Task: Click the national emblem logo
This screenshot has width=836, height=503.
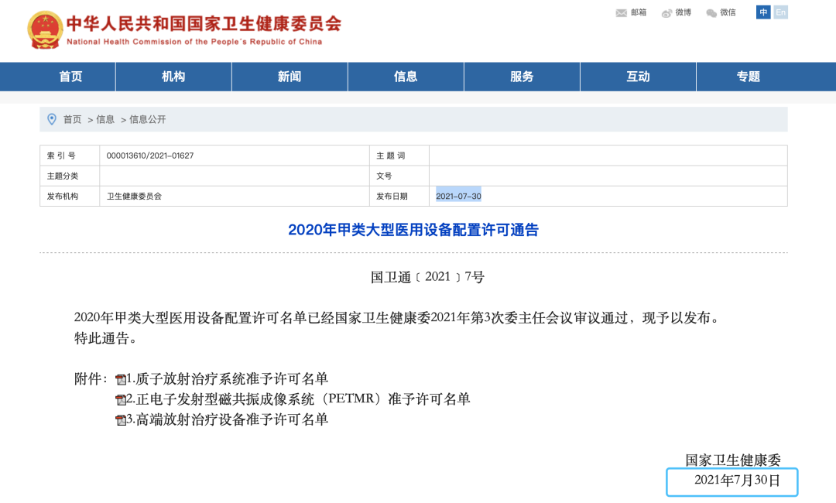Action: pos(45,30)
